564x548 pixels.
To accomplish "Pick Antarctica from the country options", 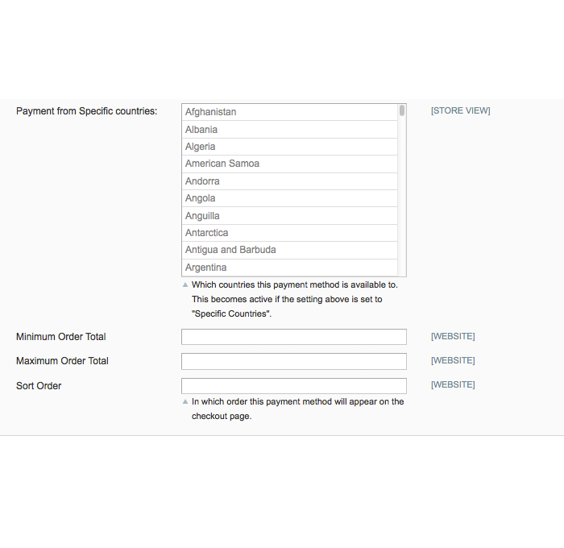I will coord(207,233).
